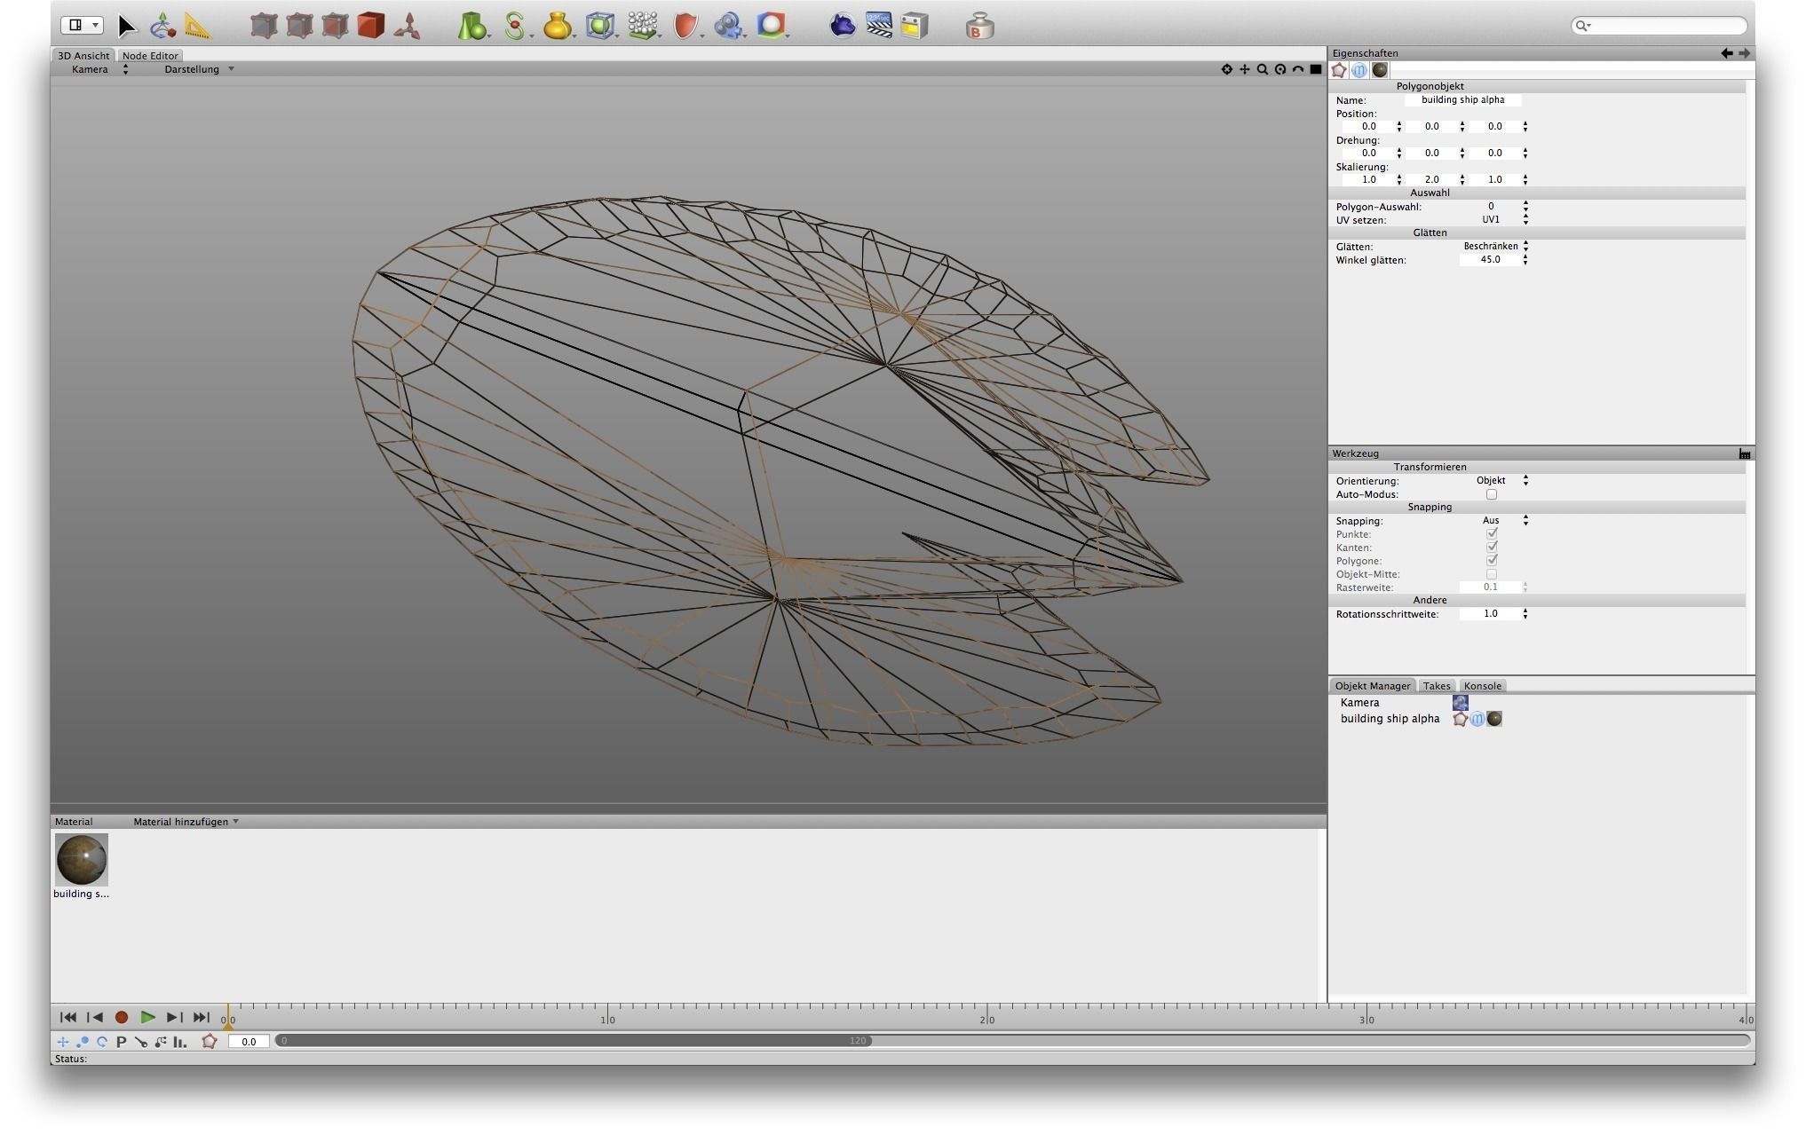The height and width of the screenshot is (1135, 1806).
Task: Click the clapperboard animation render icon
Action: (x=878, y=26)
